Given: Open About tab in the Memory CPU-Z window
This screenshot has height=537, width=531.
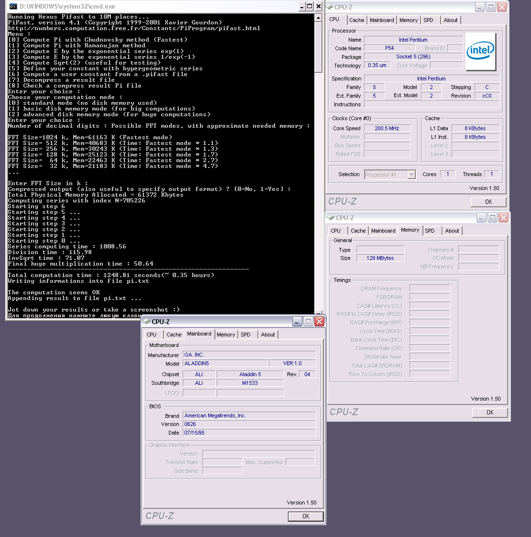Looking at the screenshot, I should 452,231.
